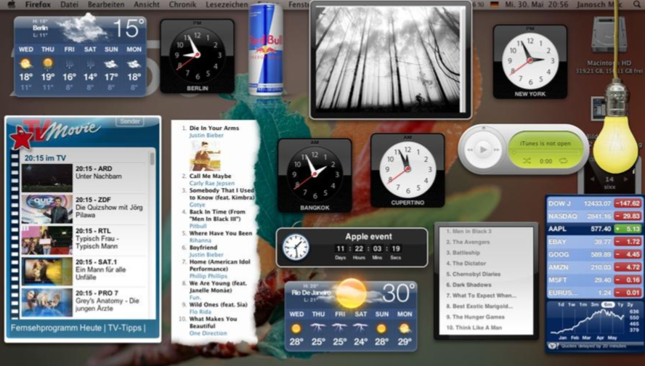Viewport: 645px width, 366px height.
Task: Switch stock chart to 1y range
Action: tap(620, 305)
